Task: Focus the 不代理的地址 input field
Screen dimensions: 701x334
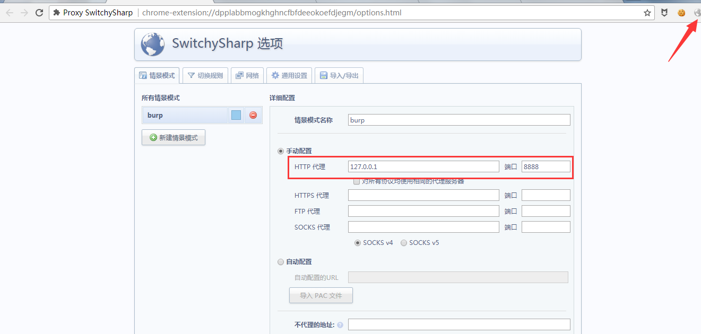Action: coord(459,324)
